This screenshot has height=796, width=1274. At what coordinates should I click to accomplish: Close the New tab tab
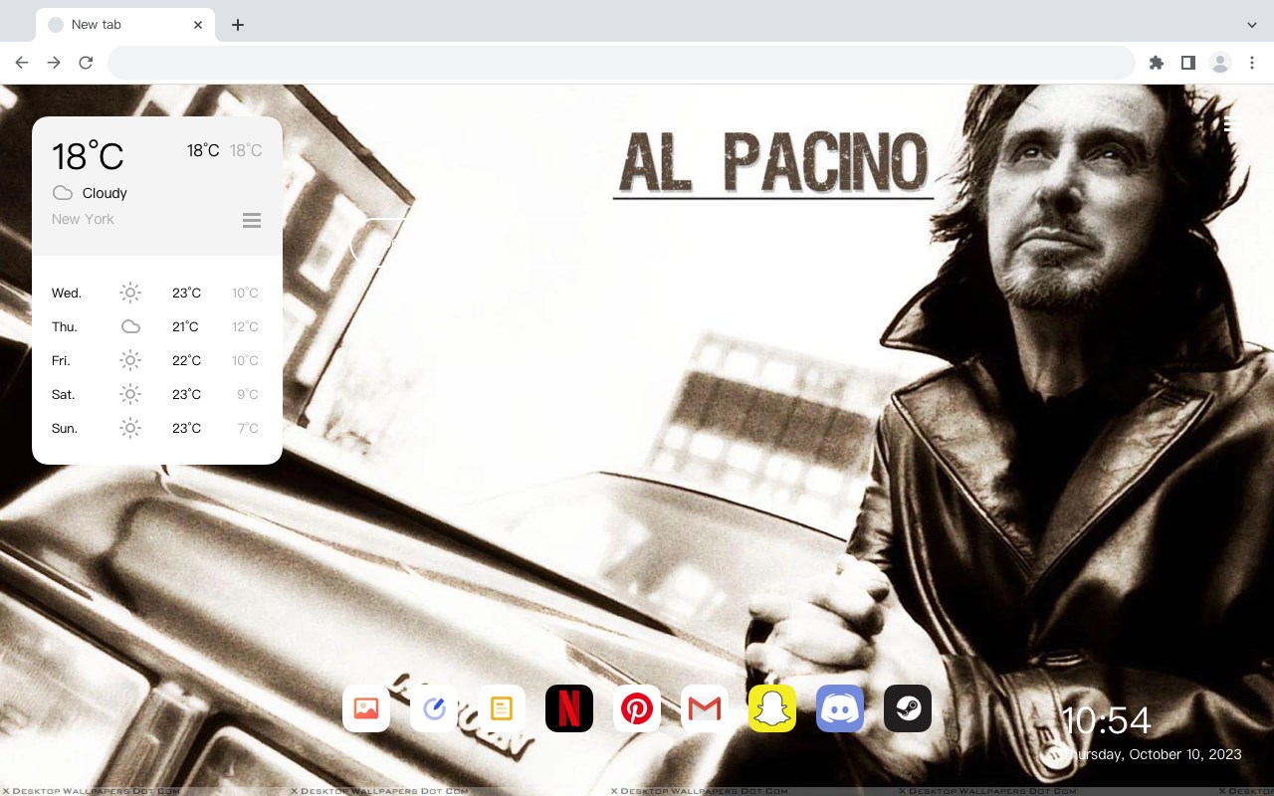(x=198, y=25)
